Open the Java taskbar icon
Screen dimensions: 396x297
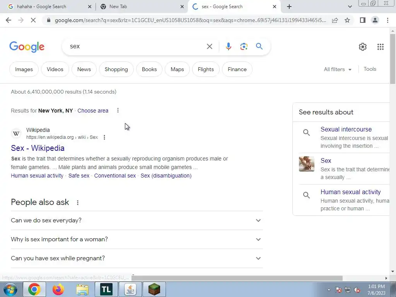point(130,289)
